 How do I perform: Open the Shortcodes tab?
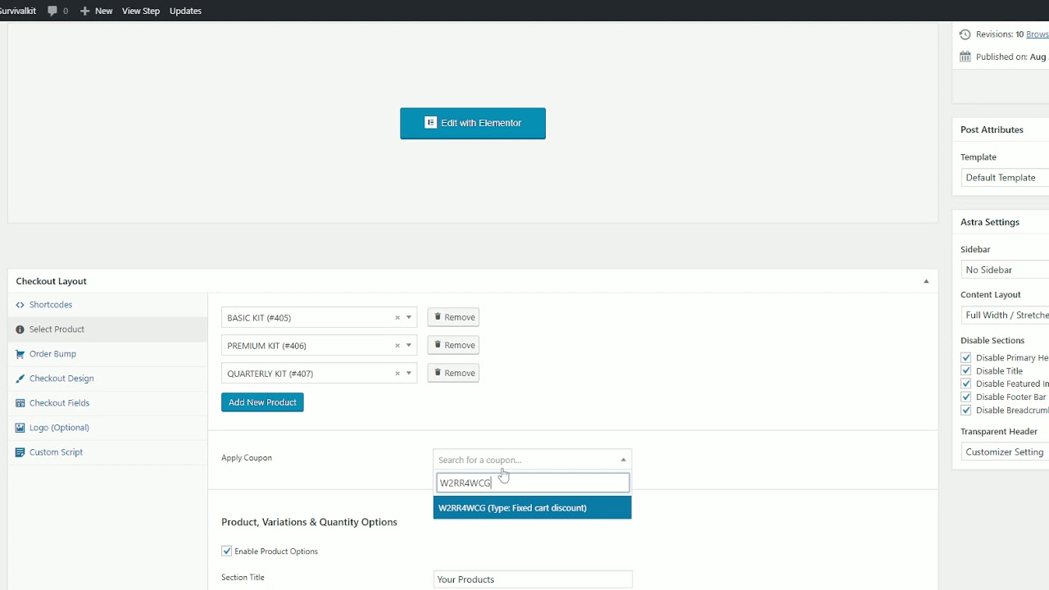[107, 305]
